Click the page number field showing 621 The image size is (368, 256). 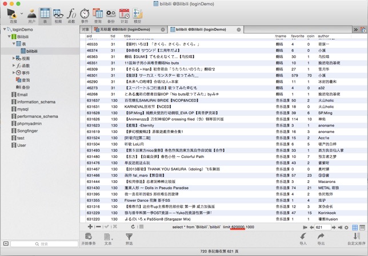(322, 227)
